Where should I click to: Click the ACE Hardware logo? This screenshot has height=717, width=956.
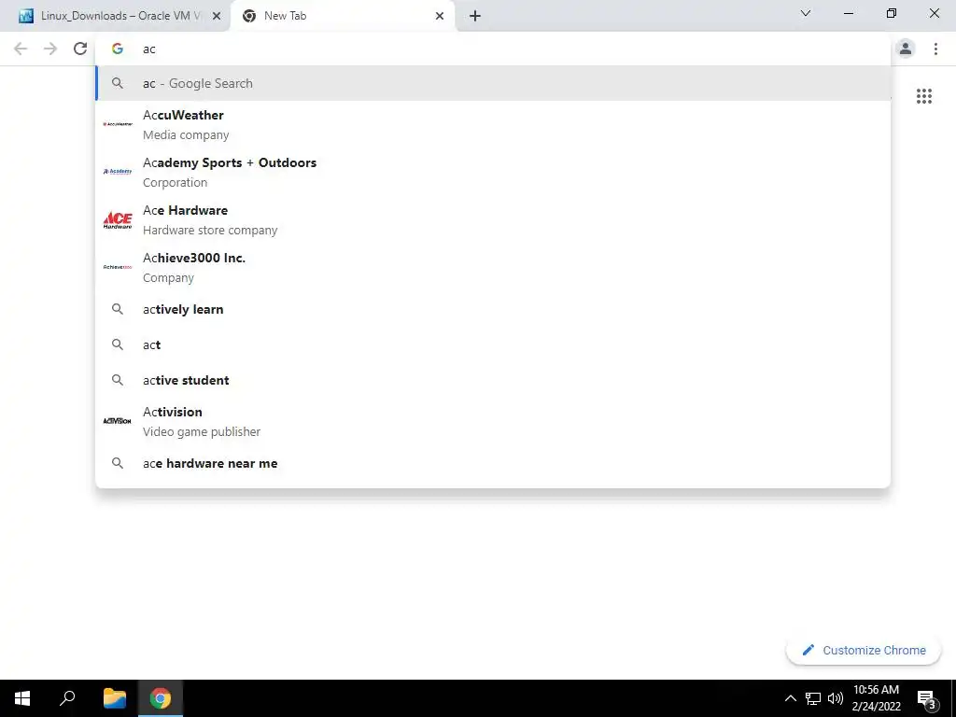(x=118, y=219)
